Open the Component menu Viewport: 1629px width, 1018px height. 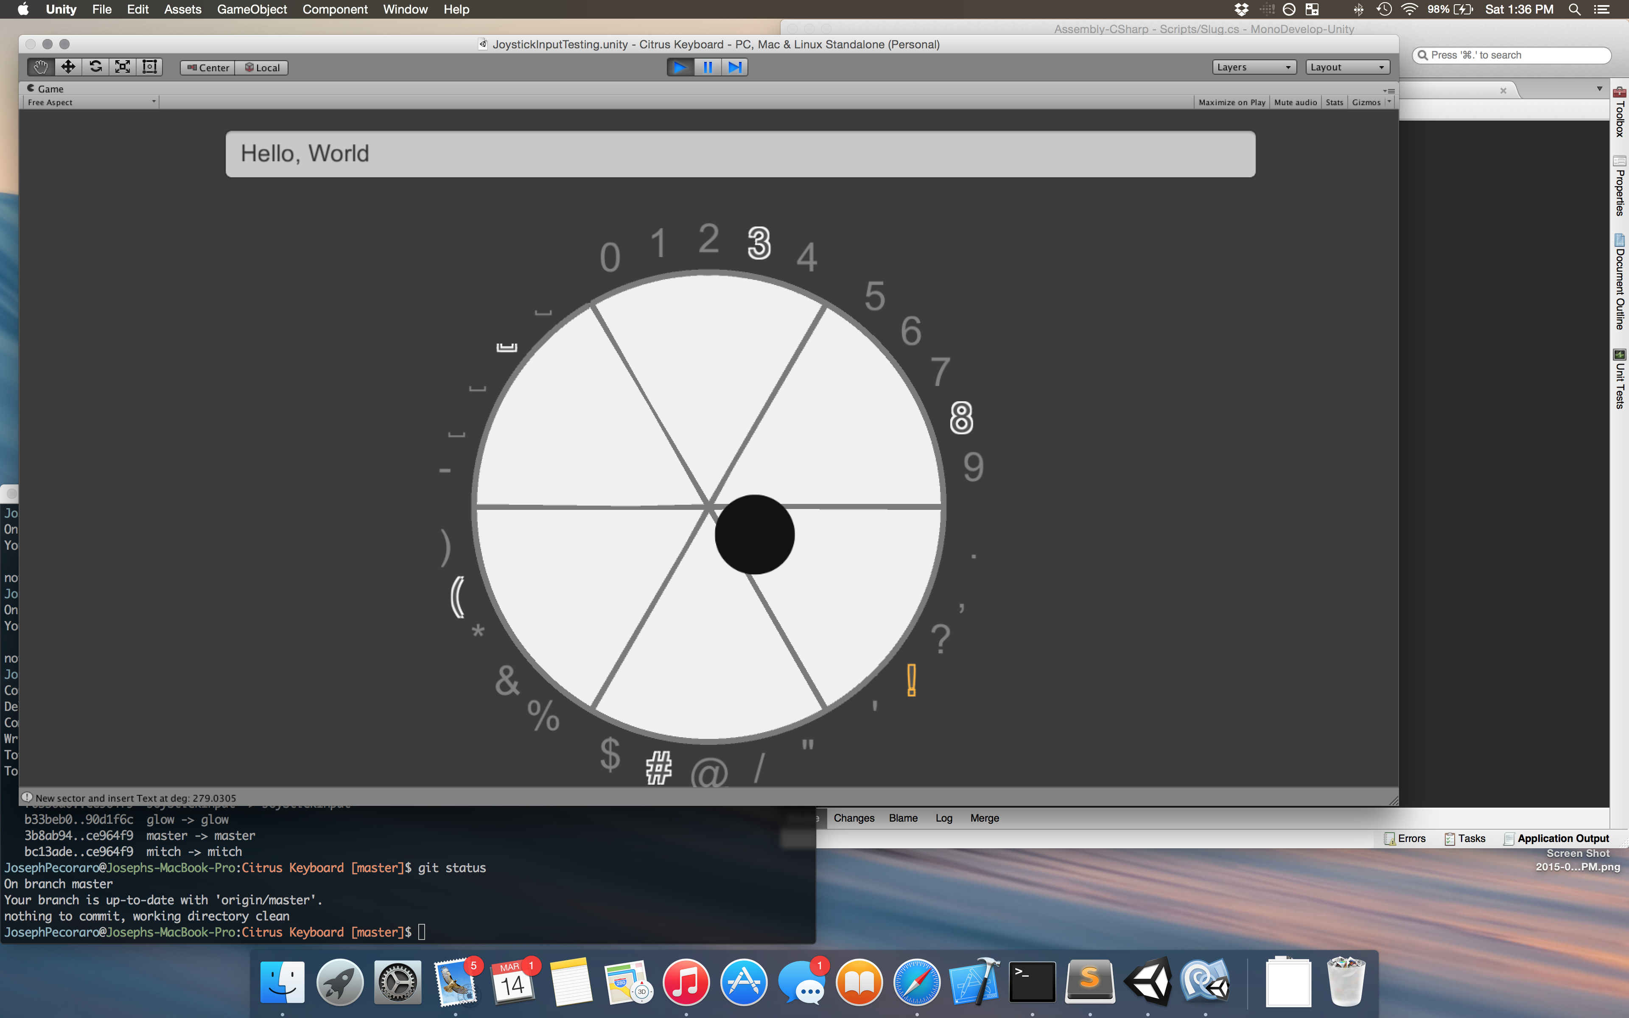[335, 9]
